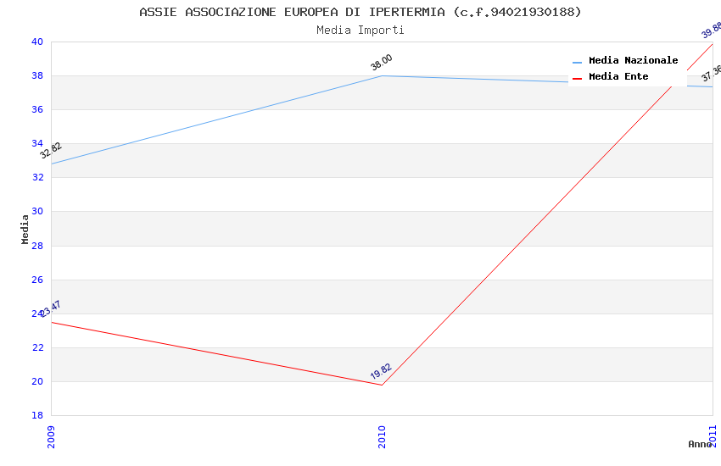Screen dimensions: 721x466
Task: Click the 40 y-axis tick label
Action: pos(36,42)
